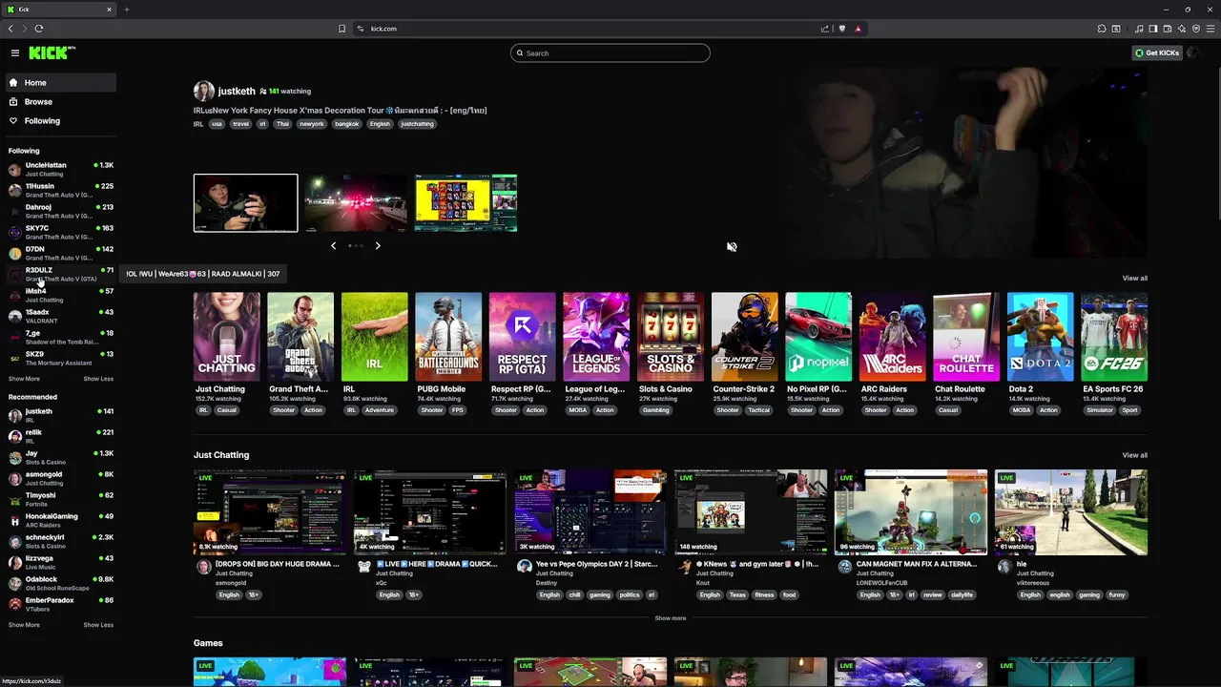
Task: Open the League of Legends category card
Action: tap(596, 337)
